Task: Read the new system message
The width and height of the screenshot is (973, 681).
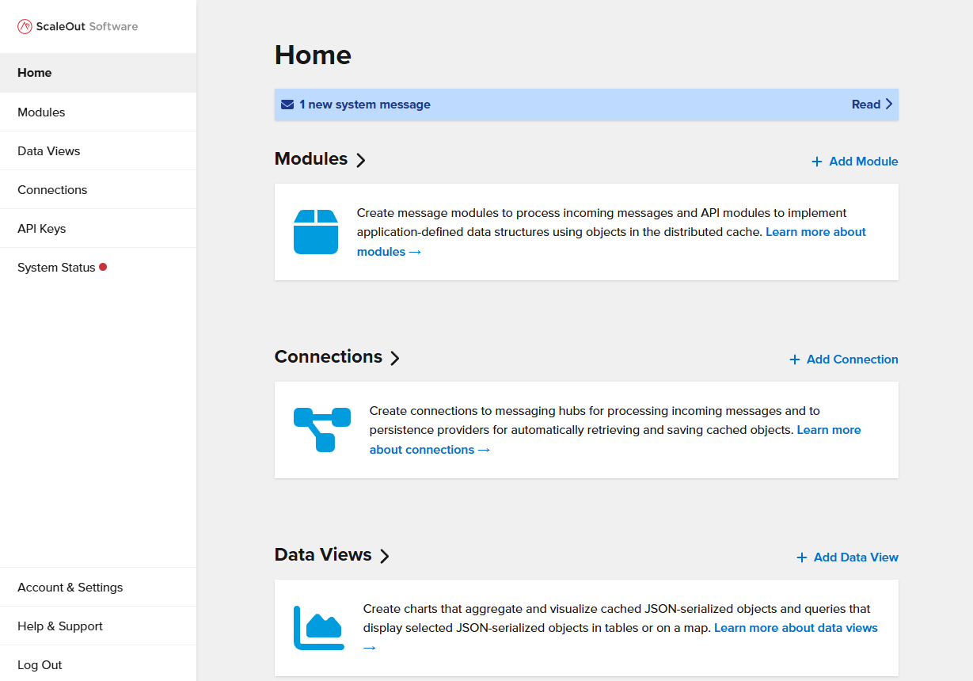Action: coord(871,105)
